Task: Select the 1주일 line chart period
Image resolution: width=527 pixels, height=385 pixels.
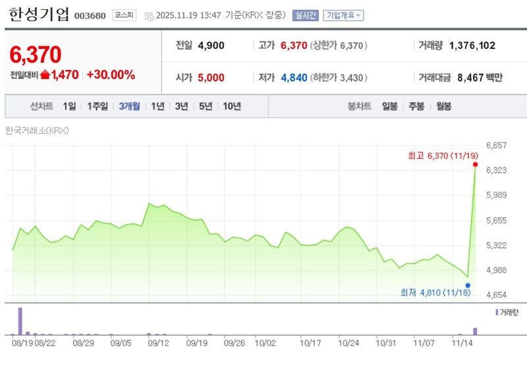Action: 97,106
